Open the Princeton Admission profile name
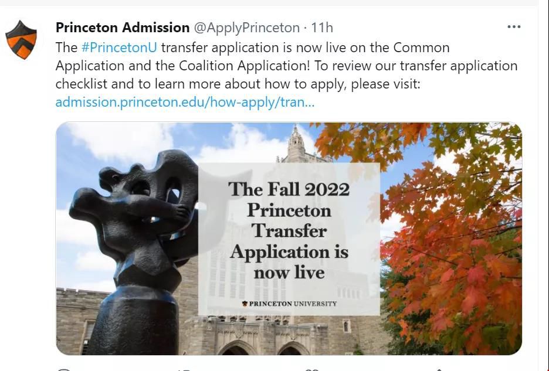549x371 pixels. point(123,28)
